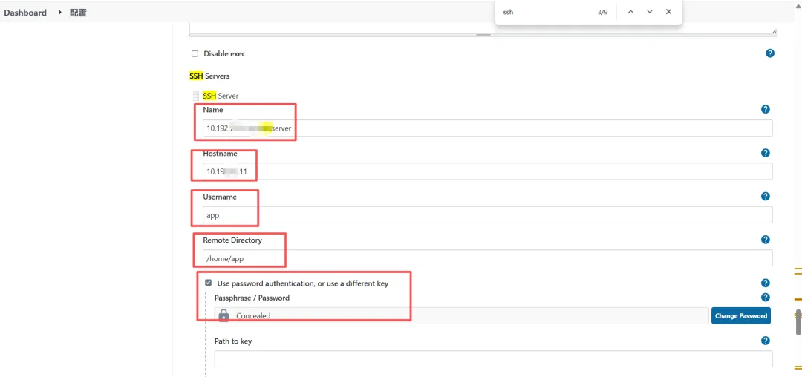802x377 pixels.
Task: Click into the Remote Directory field
Action: click(487, 258)
